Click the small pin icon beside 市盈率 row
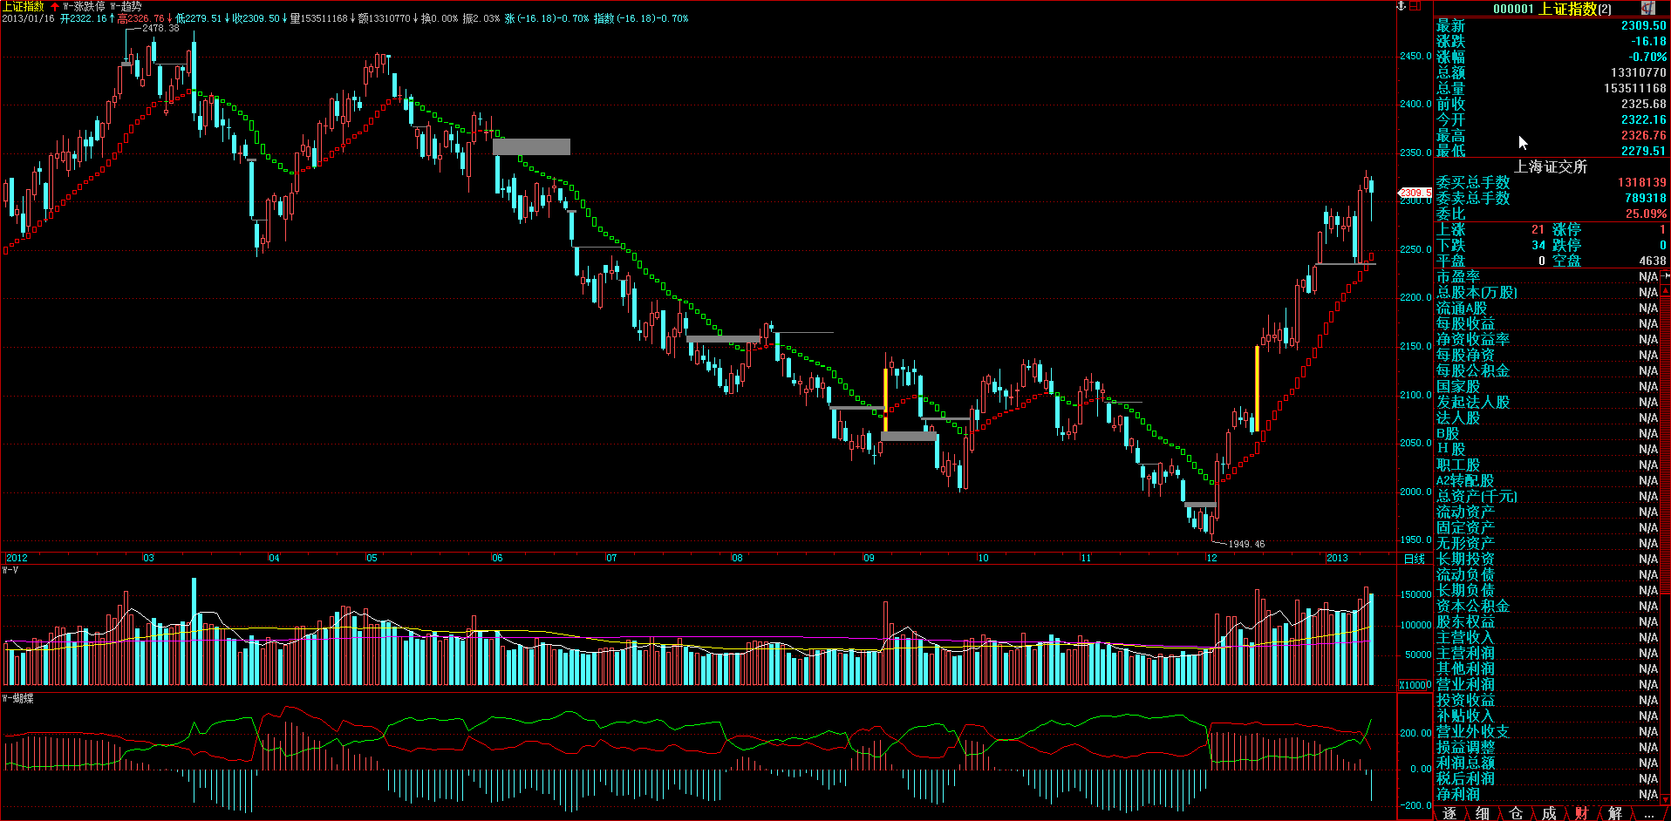Image resolution: width=1671 pixels, height=821 pixels. [x=1666, y=276]
